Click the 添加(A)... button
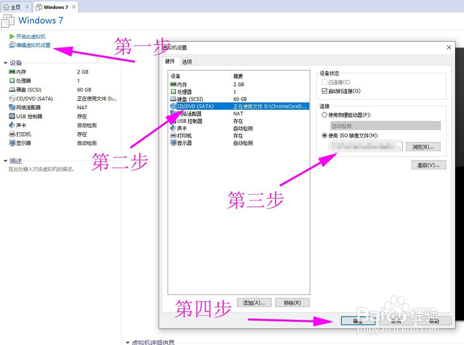 coord(254,303)
